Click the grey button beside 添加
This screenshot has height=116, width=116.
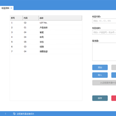pyautogui.click(x=114, y=67)
